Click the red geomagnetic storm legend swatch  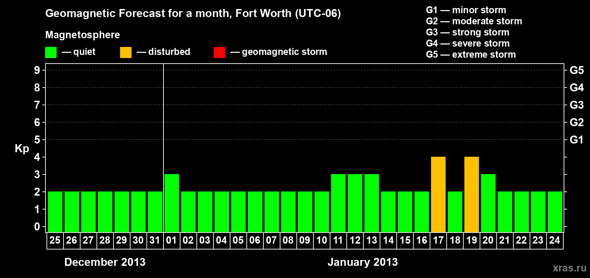219,52
